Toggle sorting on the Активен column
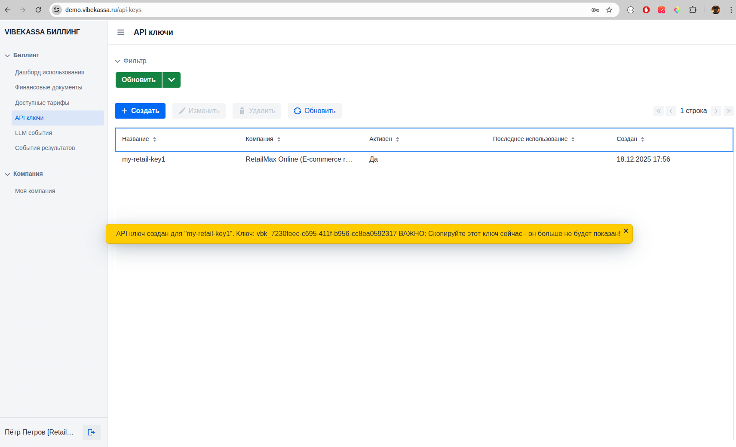This screenshot has height=447, width=736. pos(398,139)
